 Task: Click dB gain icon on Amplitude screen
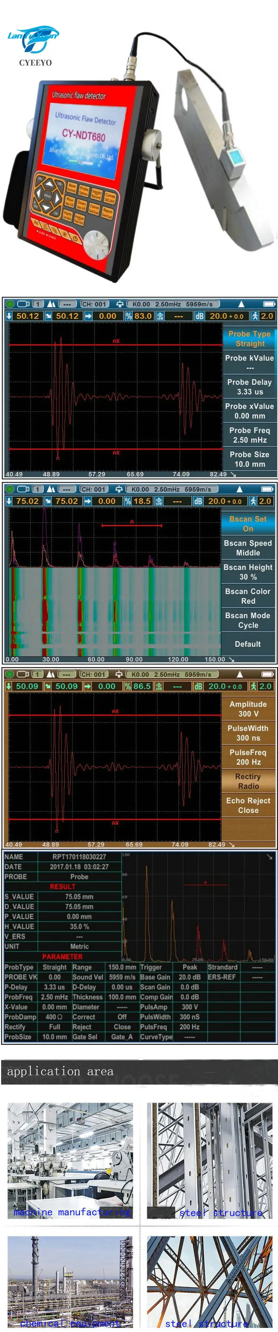[198, 686]
